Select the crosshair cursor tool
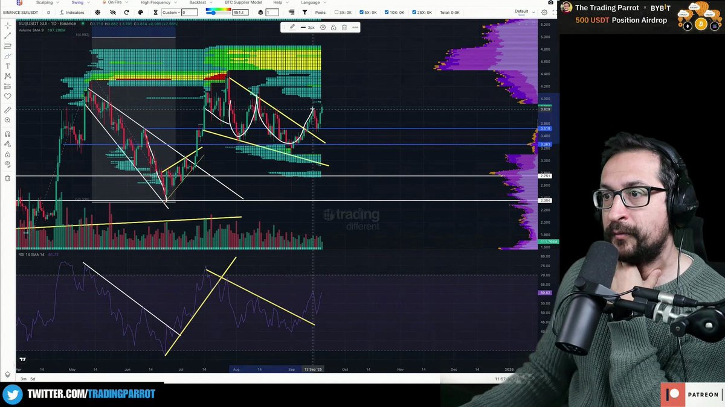Screen dimensions: 725x407 [x=7, y=25]
